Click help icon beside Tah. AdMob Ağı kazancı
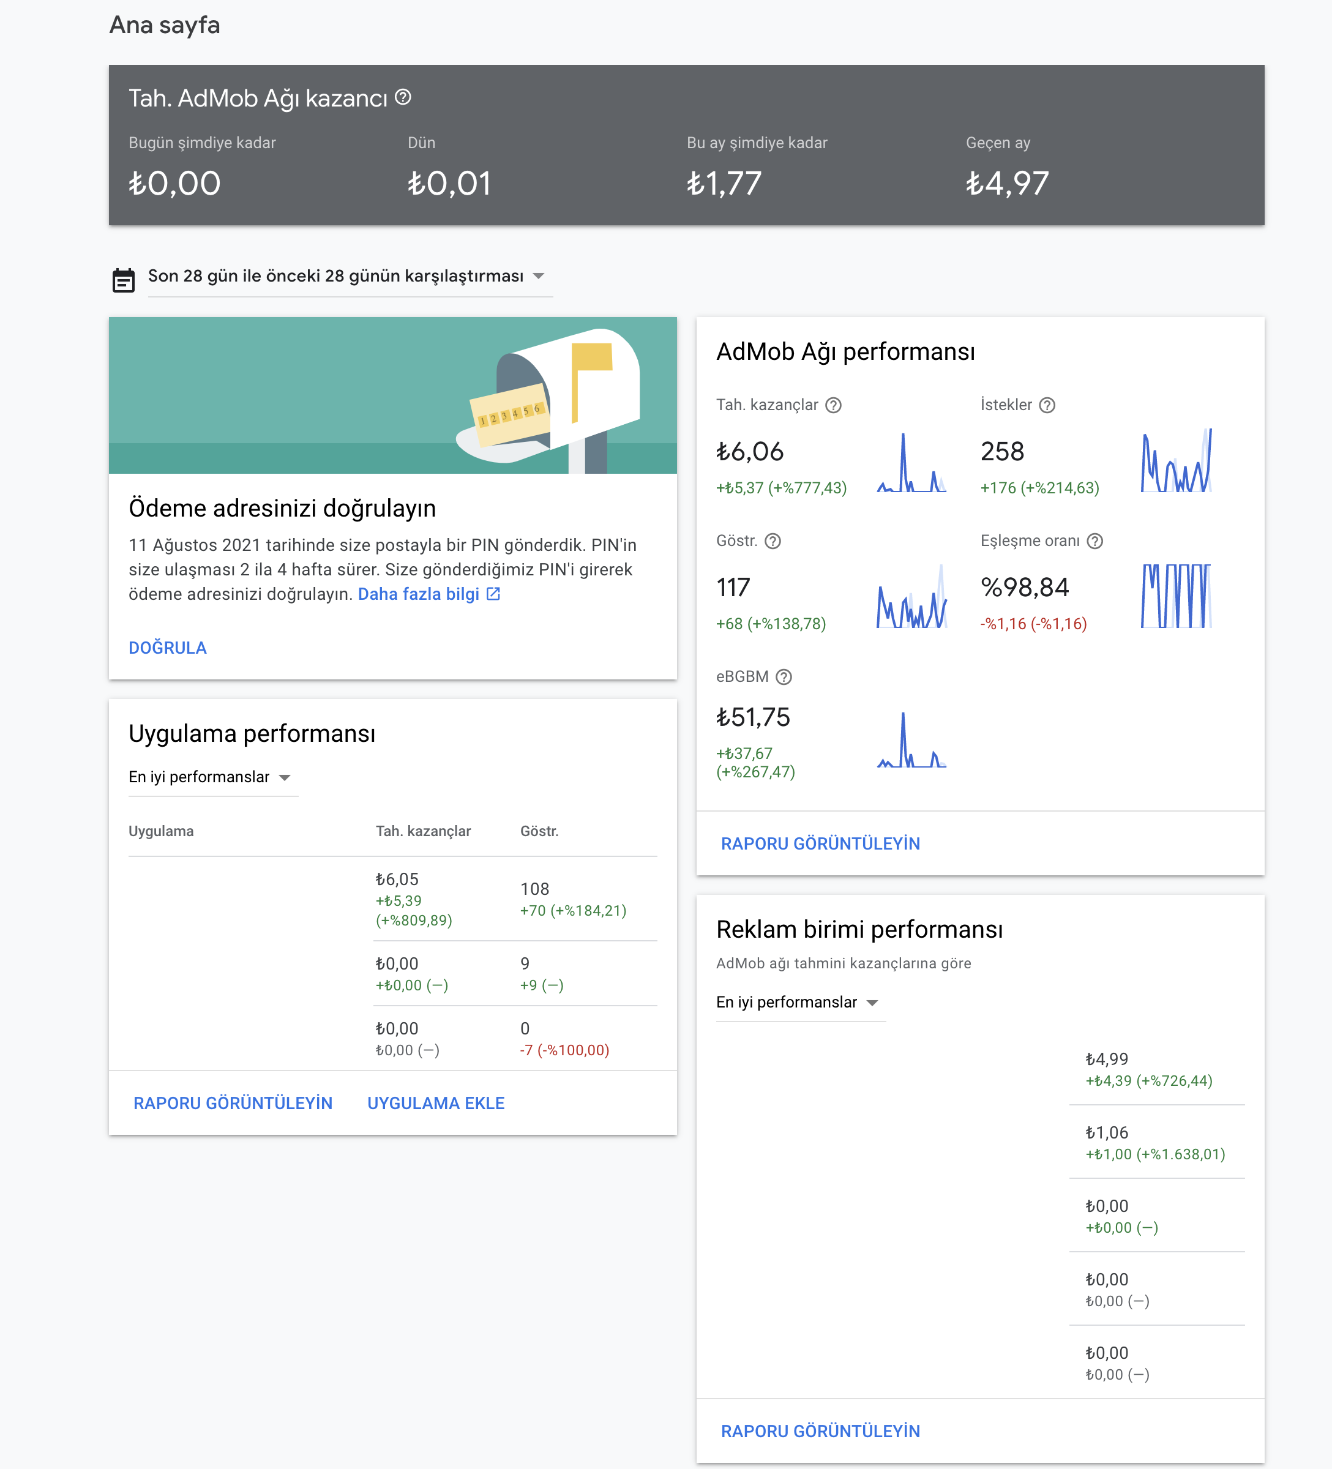 pos(403,97)
